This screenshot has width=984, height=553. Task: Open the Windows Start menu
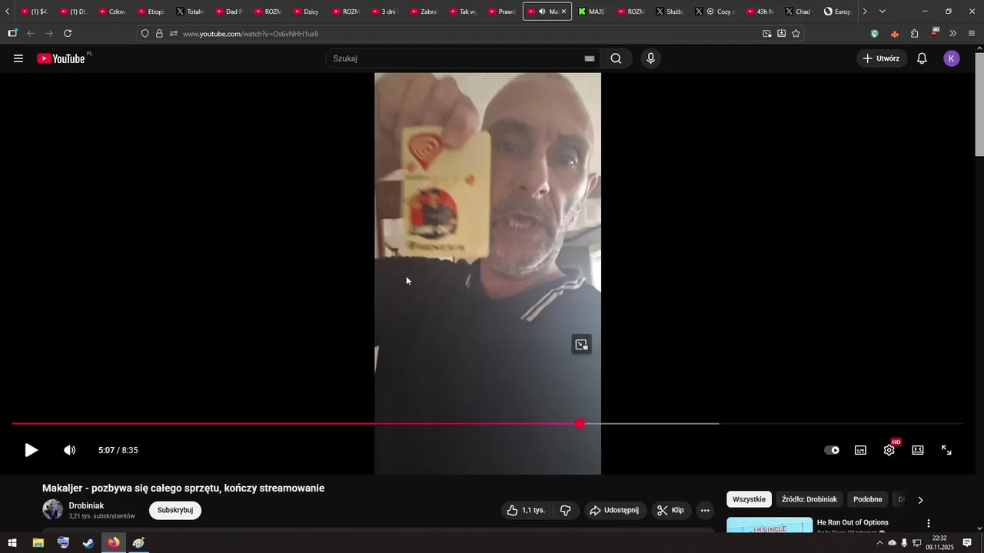12,543
